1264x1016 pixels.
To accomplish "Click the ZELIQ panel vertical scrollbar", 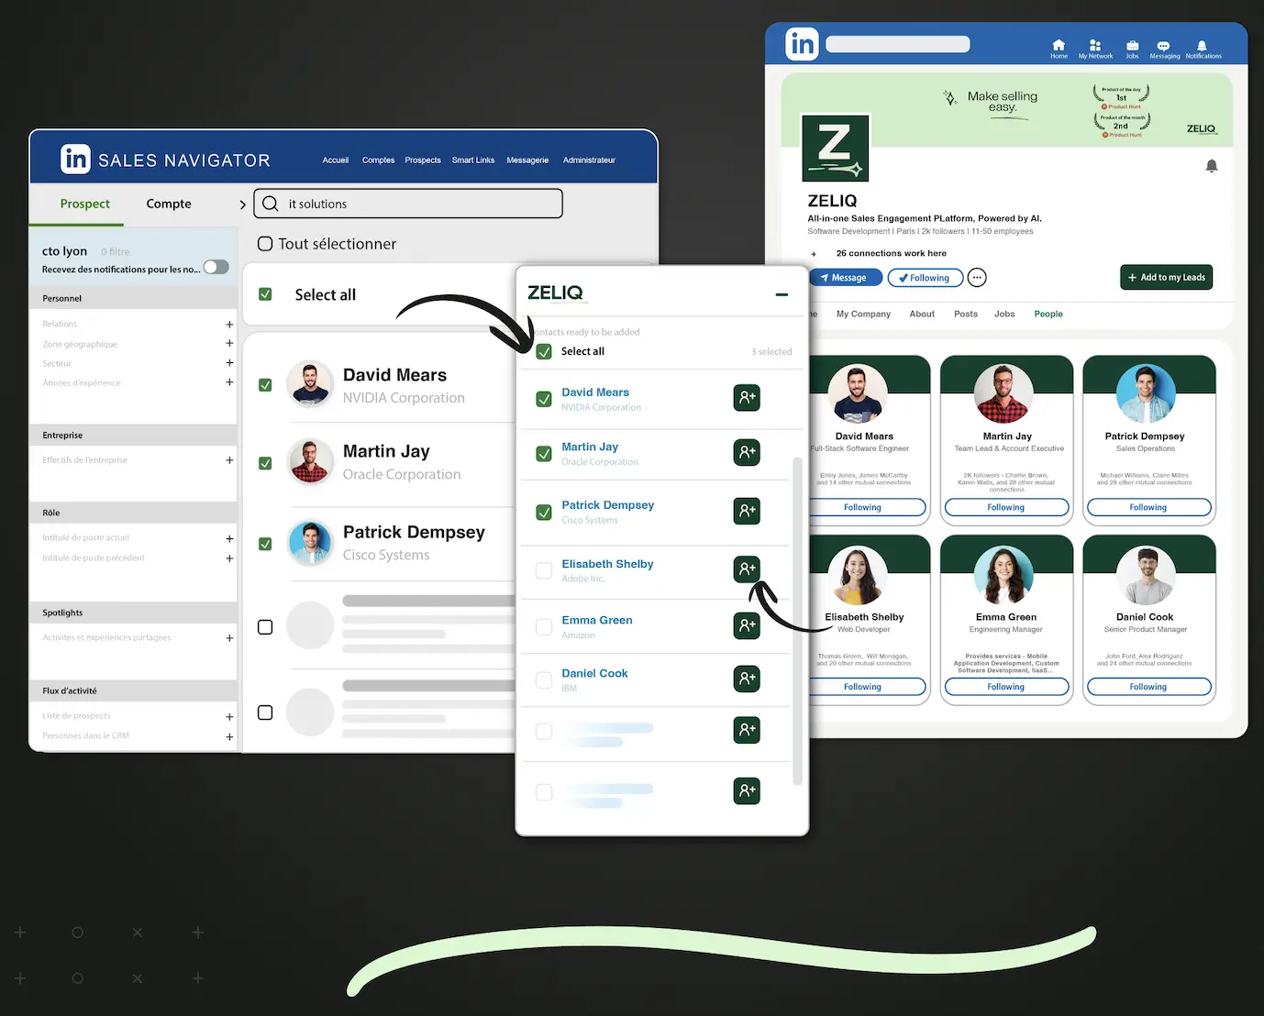I will (x=797, y=621).
